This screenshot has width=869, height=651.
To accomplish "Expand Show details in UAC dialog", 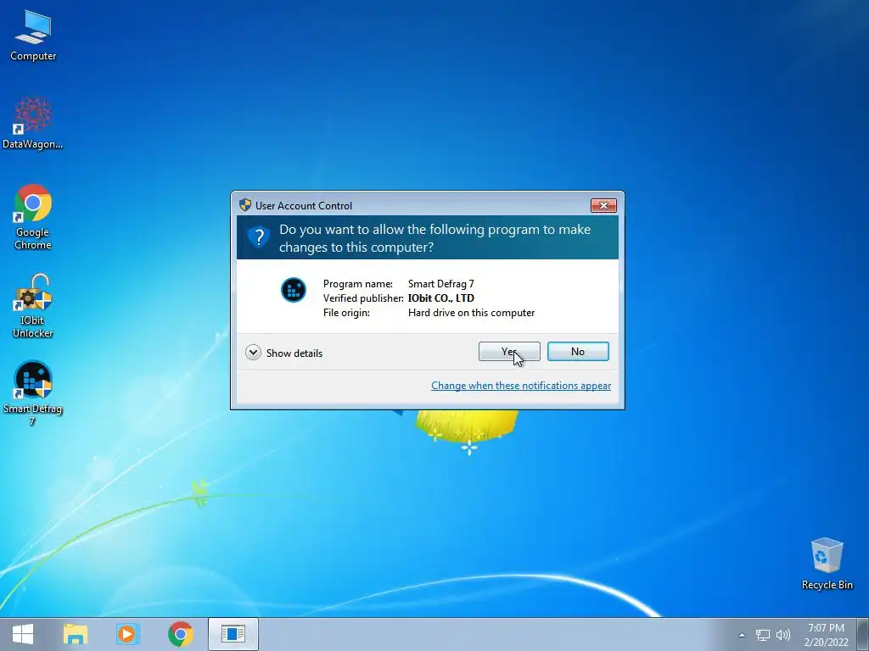I will point(284,353).
